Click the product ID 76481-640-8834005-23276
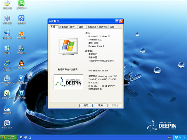This screenshot has width=187, height=140. click(x=101, y=61)
